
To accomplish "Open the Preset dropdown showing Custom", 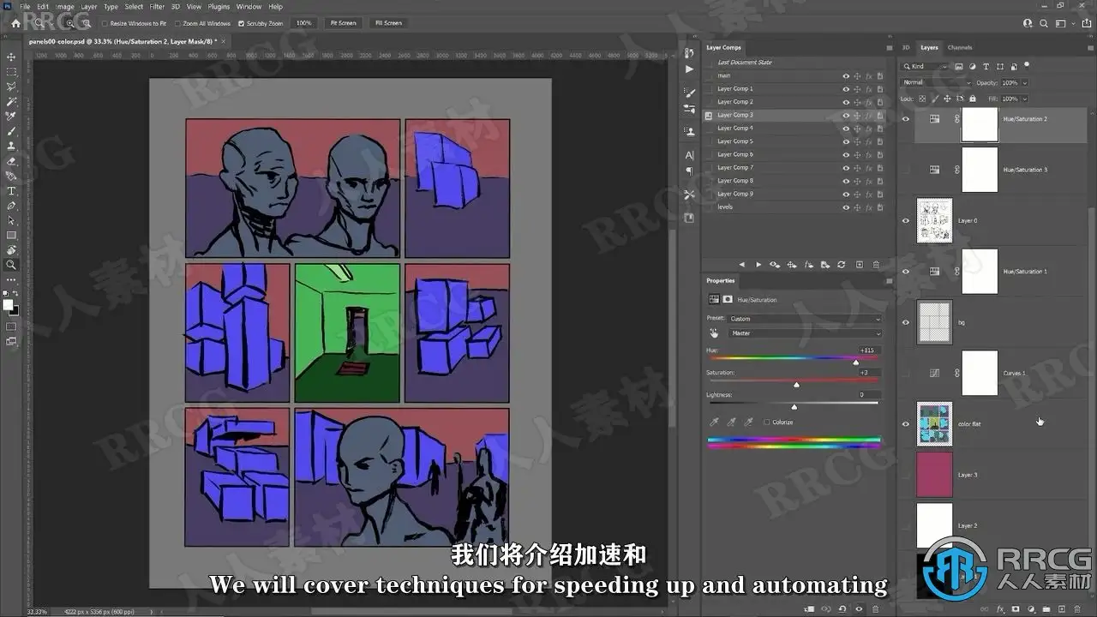I will click(805, 319).
